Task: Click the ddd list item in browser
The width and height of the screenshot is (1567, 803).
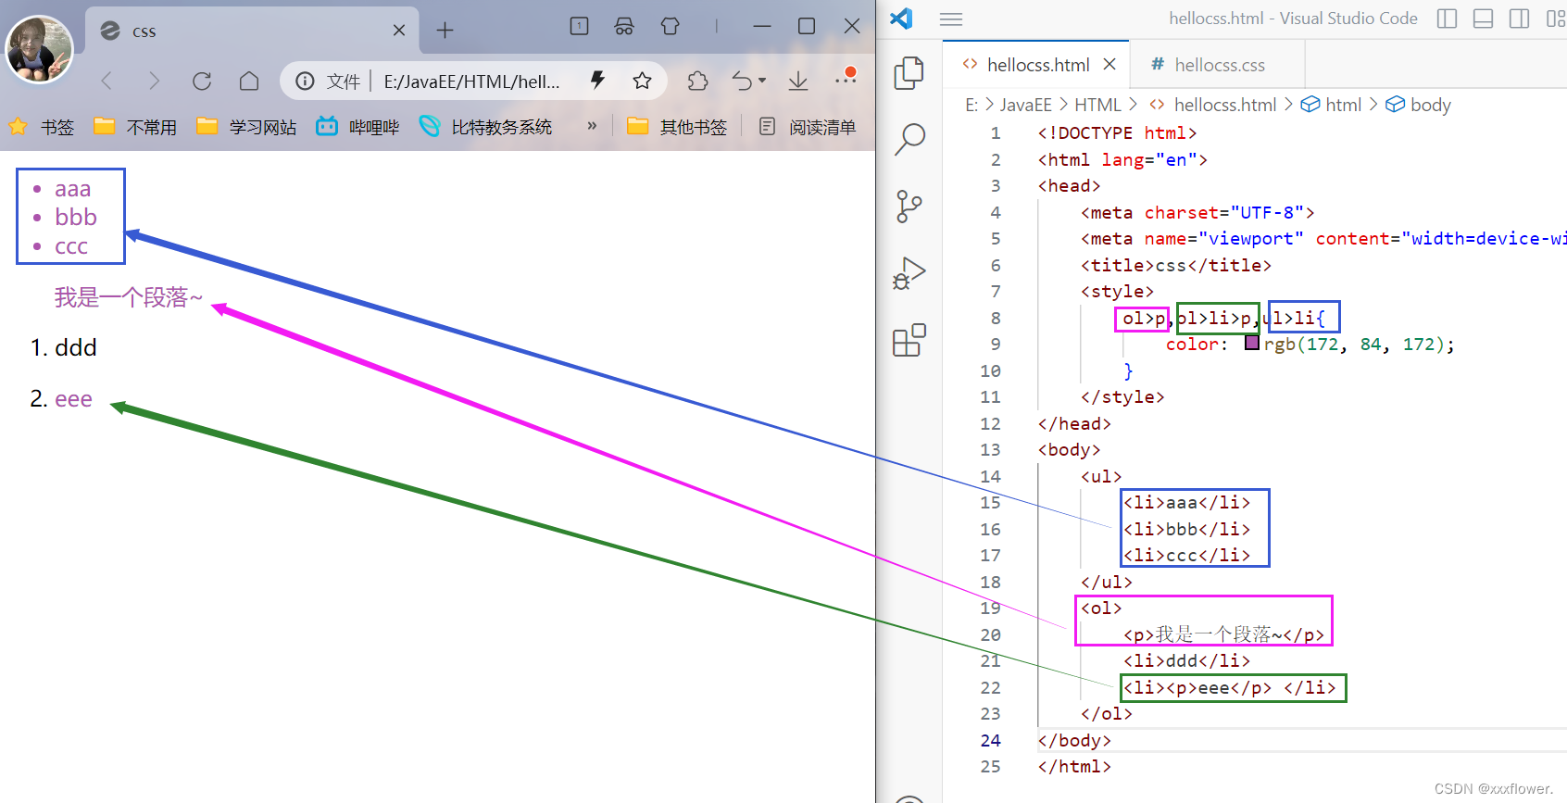Action: pos(75,347)
